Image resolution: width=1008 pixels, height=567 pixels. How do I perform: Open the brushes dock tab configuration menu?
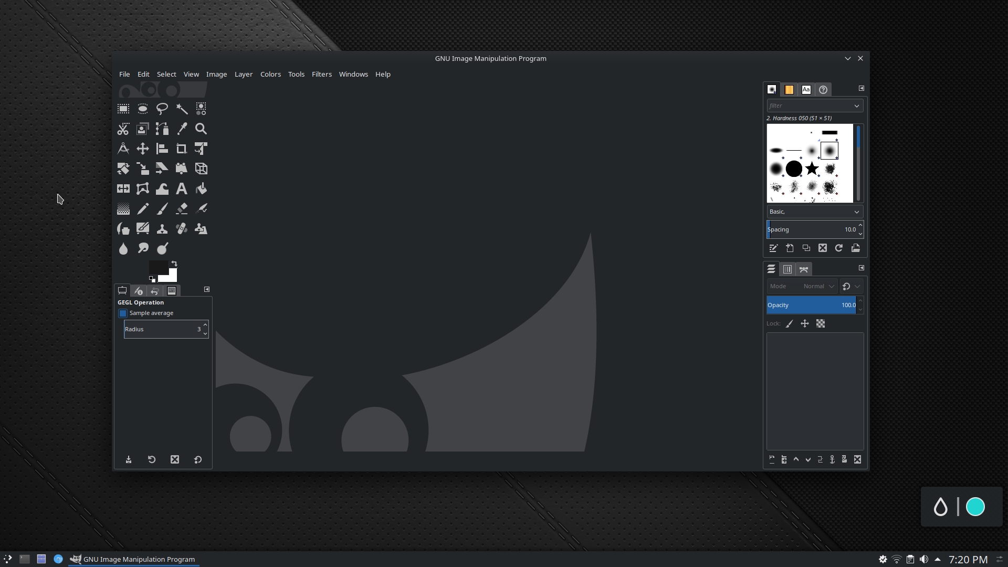(x=862, y=88)
